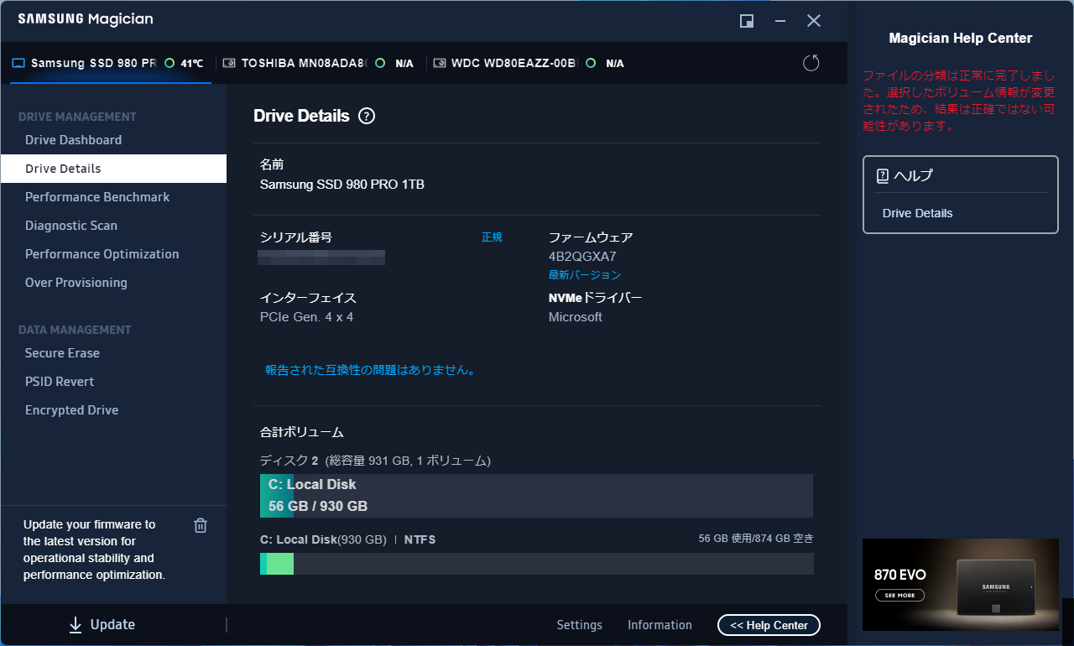Open the Drive Details help question mark
1074x646 pixels.
tap(367, 117)
